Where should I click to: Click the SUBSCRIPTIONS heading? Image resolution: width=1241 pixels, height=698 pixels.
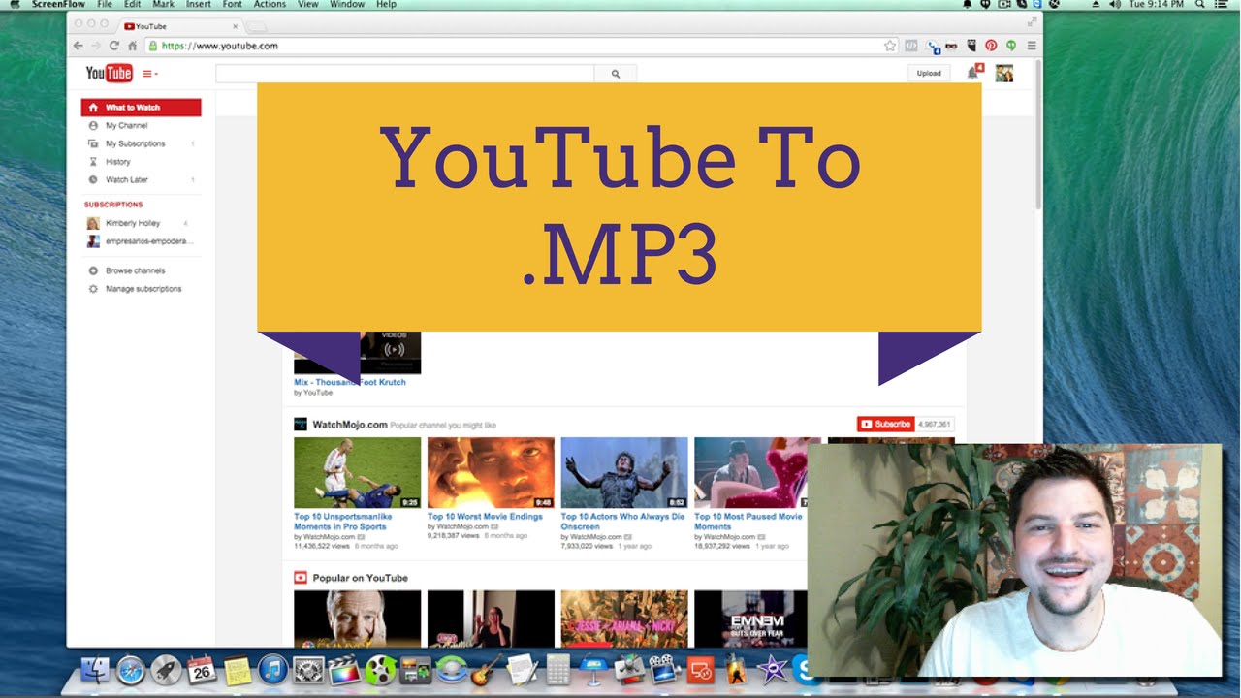point(113,205)
